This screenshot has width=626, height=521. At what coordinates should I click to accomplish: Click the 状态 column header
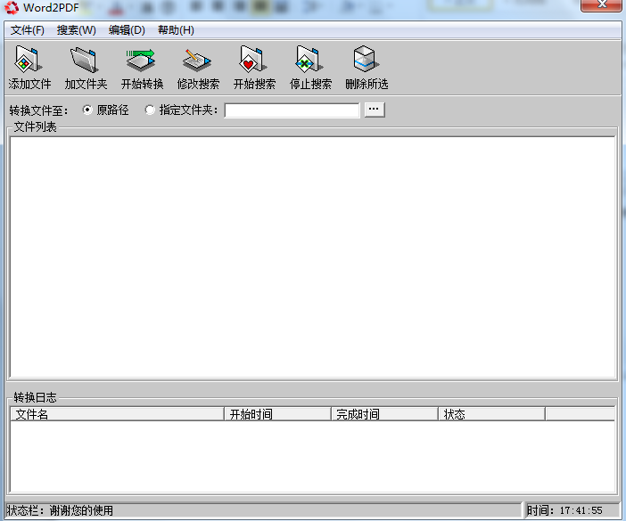(x=492, y=414)
